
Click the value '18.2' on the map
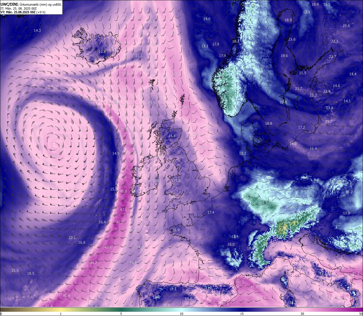coord(236,41)
